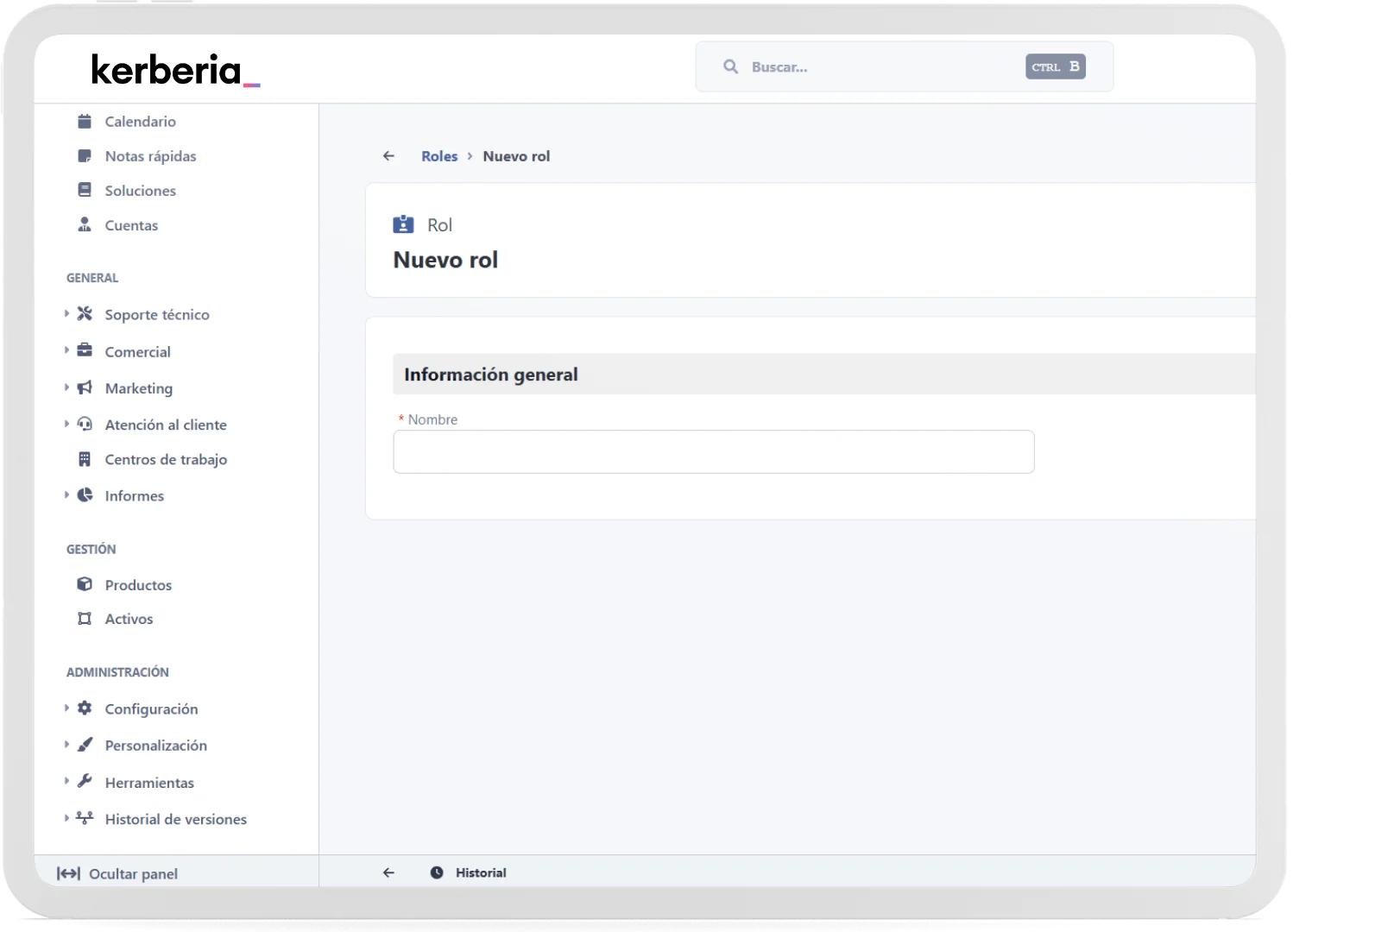
Task: Click the GESTIÓN section heading
Action: point(91,549)
